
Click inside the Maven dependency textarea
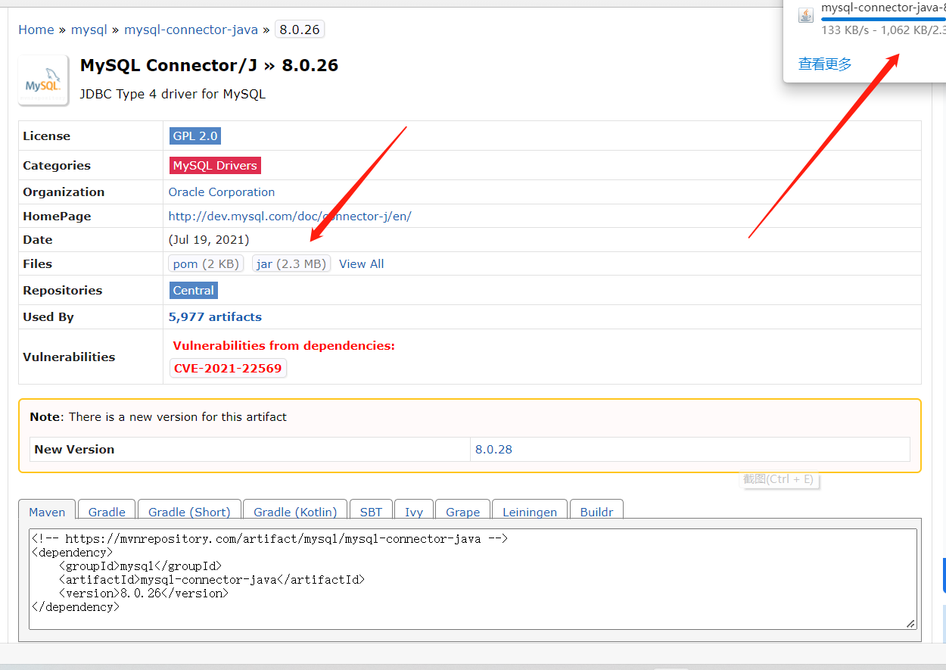(472, 579)
